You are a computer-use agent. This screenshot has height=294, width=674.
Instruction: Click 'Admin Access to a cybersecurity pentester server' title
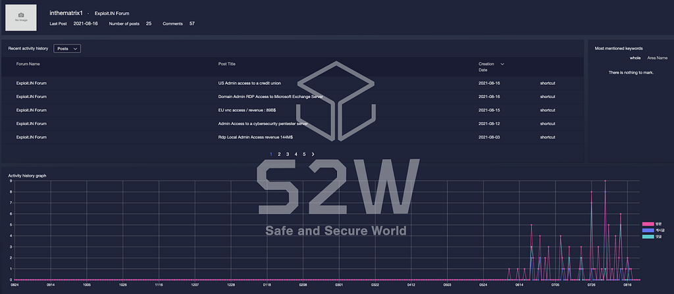(263, 124)
